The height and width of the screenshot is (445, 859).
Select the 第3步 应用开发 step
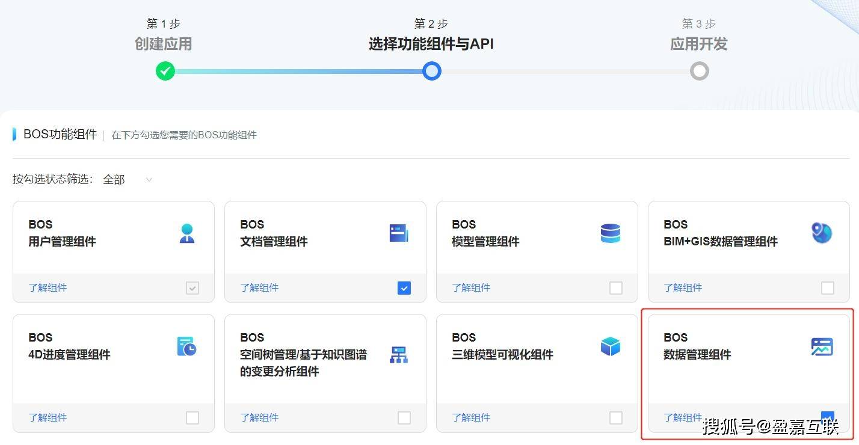[x=698, y=44]
